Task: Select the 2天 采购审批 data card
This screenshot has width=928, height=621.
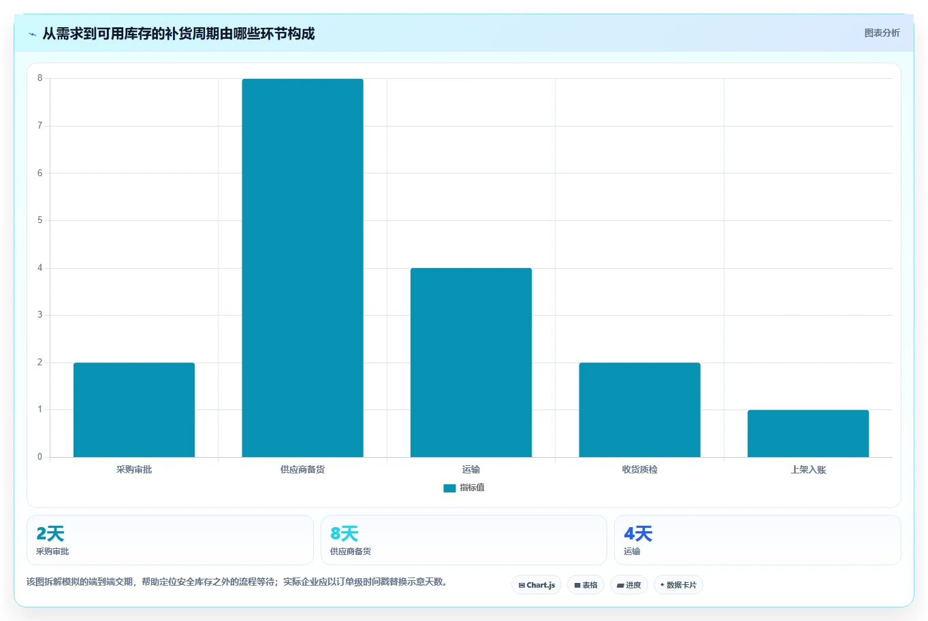Action: pos(170,540)
